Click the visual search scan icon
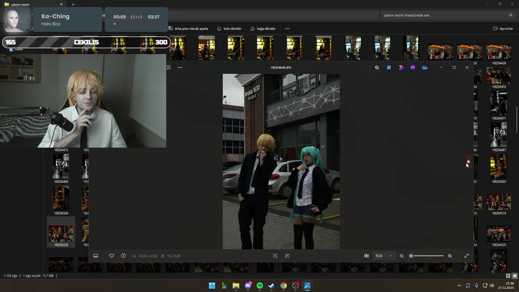The image size is (519, 292). 275,256
